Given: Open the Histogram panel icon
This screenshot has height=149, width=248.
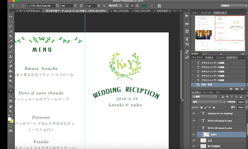Looking at the screenshot, I should (187, 23).
